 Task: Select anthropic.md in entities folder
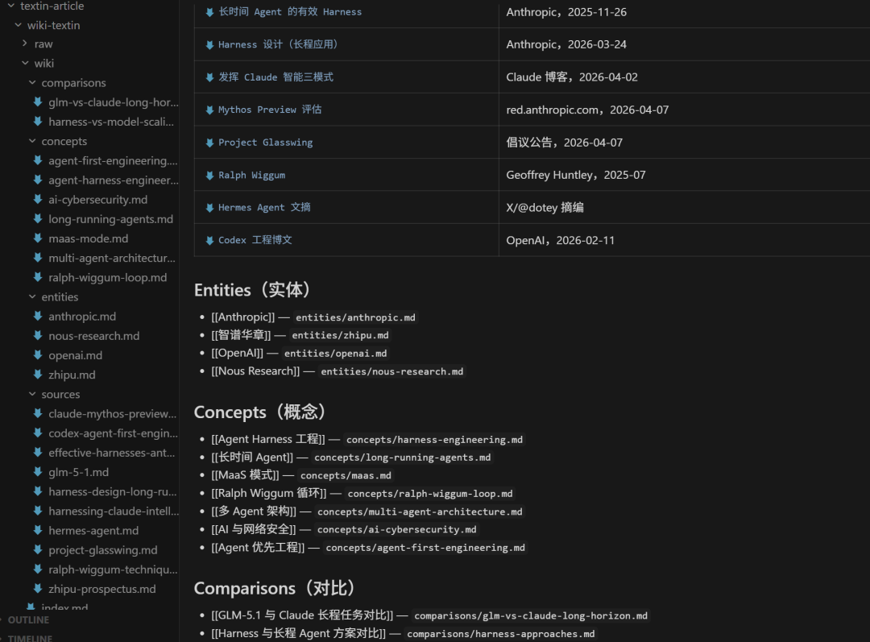pyautogui.click(x=82, y=317)
